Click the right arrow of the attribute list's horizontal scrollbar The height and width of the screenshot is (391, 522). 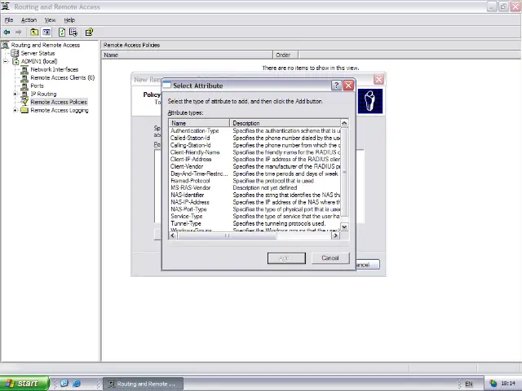coord(335,235)
